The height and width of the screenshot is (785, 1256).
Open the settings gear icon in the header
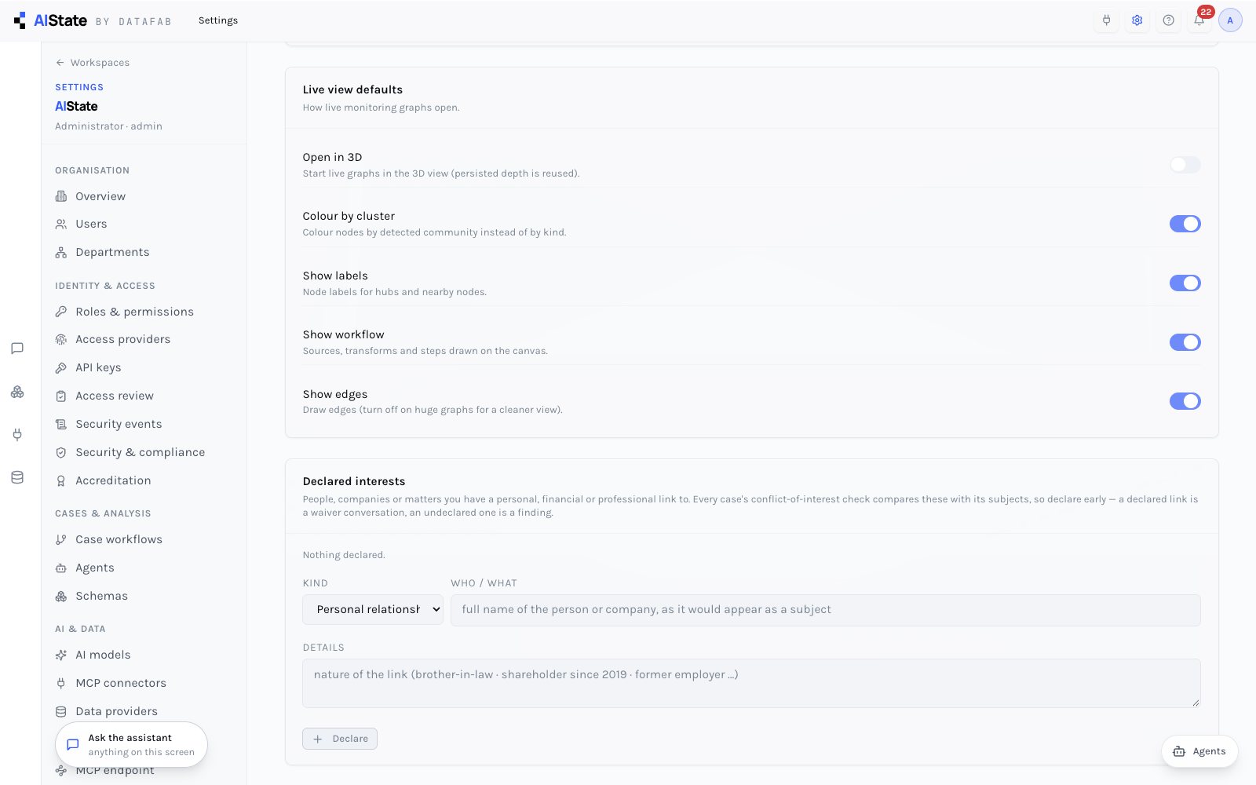coord(1137,20)
